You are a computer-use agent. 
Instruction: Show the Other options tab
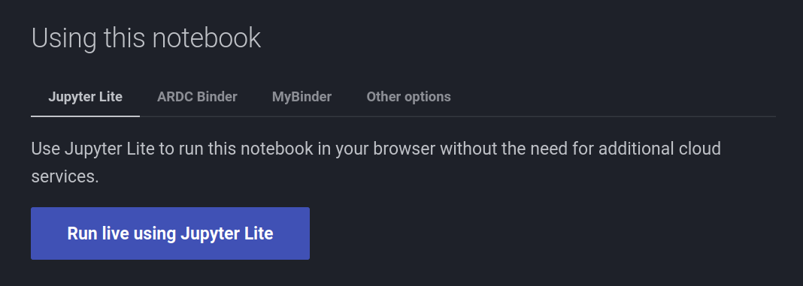pos(409,97)
